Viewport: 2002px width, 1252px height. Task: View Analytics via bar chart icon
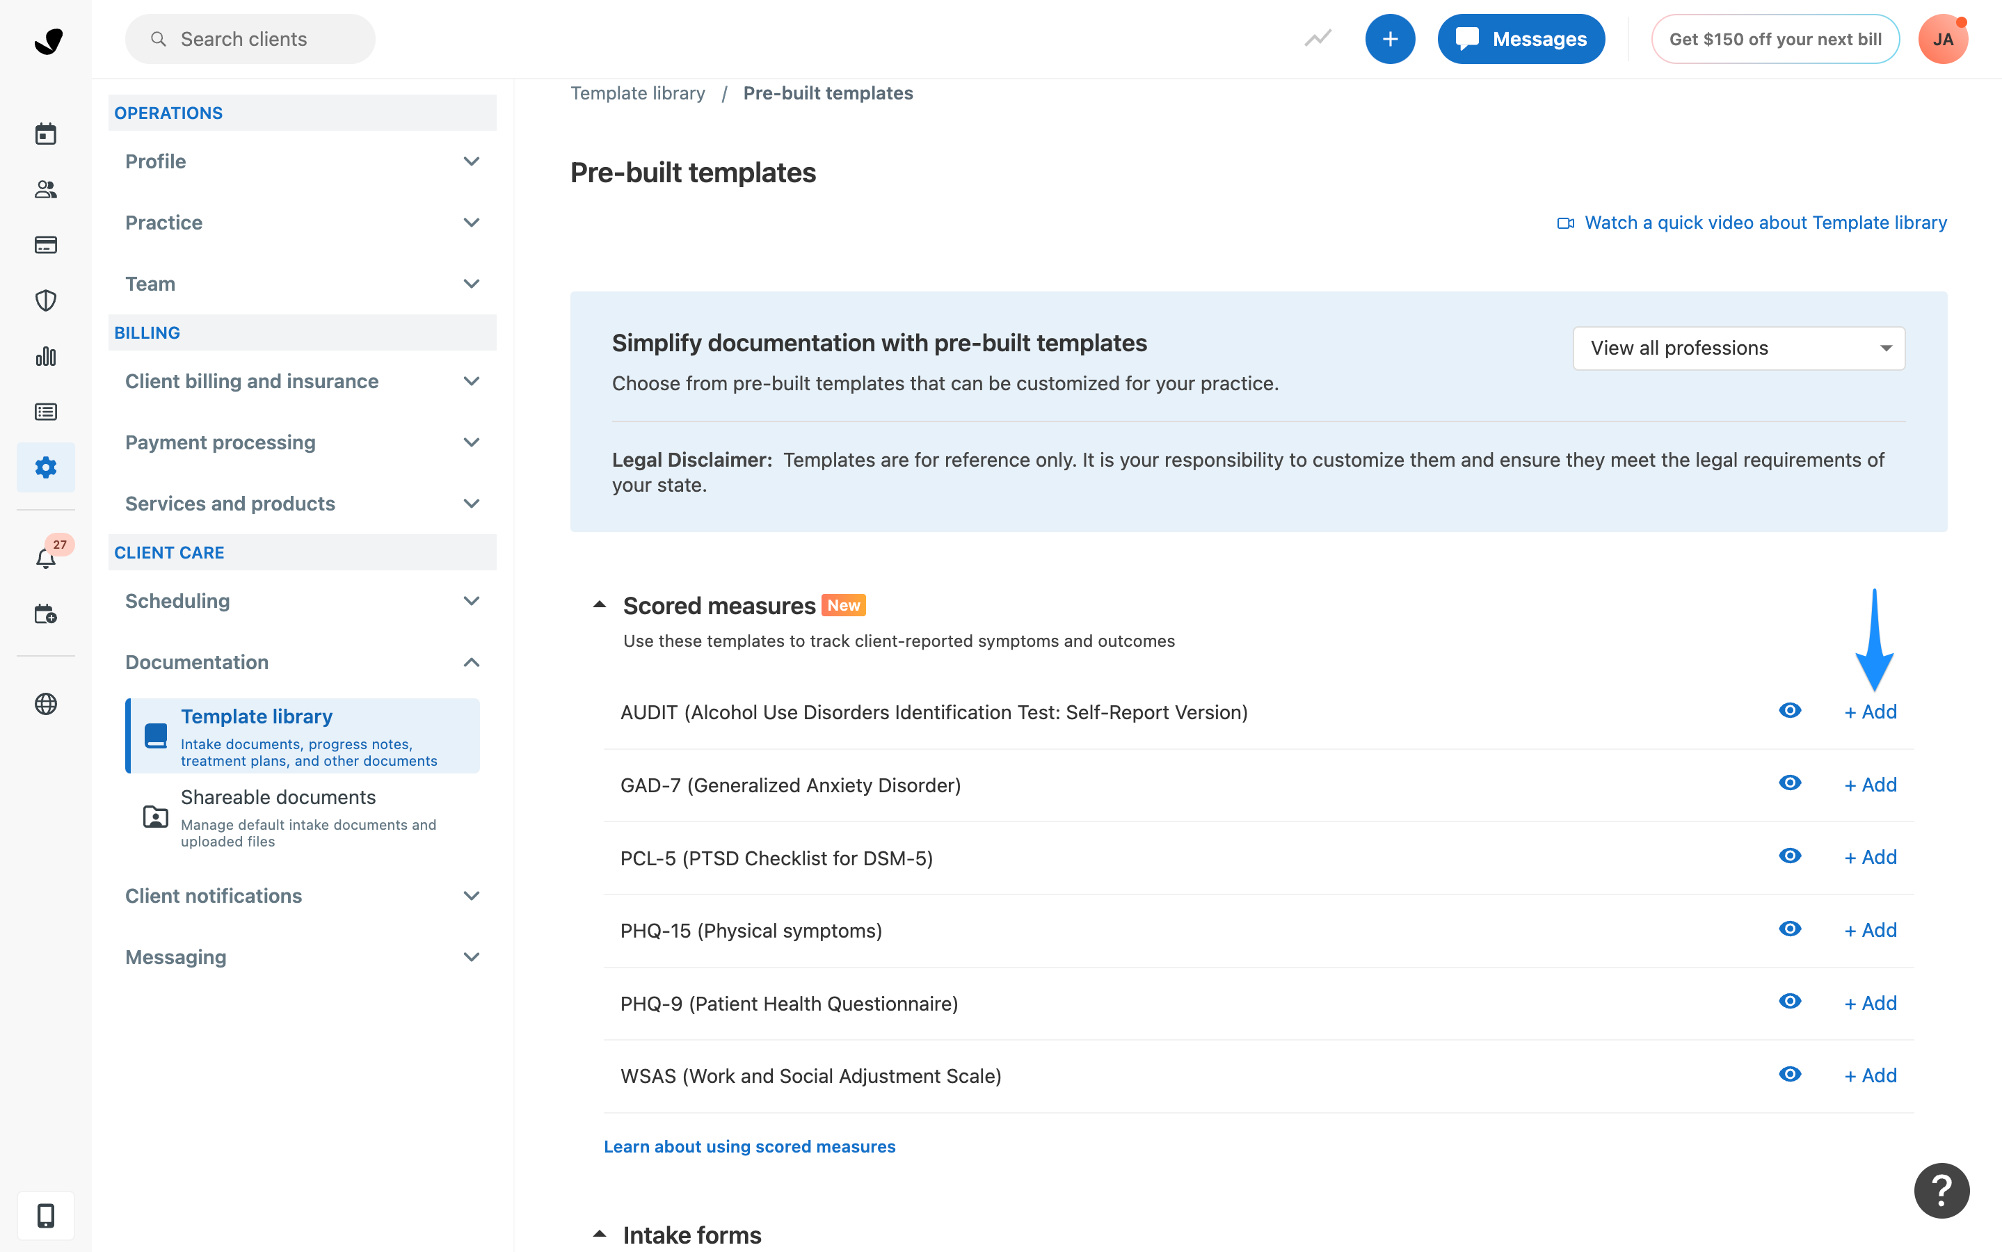(45, 356)
